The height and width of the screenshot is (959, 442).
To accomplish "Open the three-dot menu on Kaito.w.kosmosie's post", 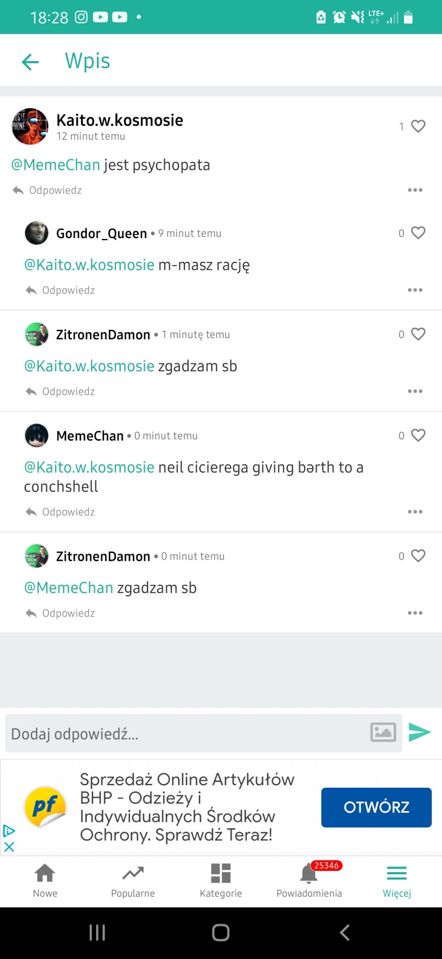I will point(415,190).
